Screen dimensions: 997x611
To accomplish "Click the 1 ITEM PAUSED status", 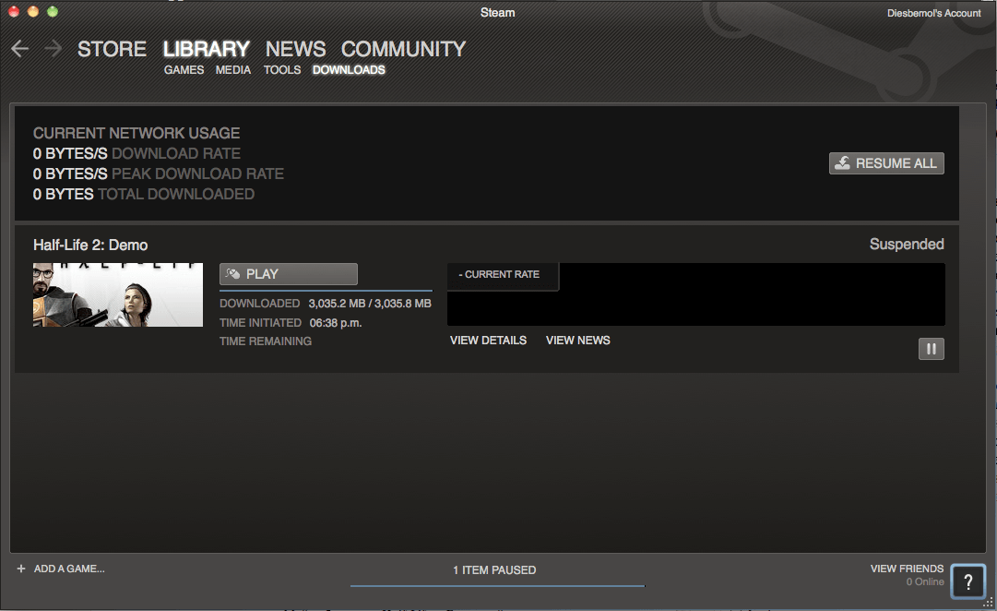I will pos(494,570).
